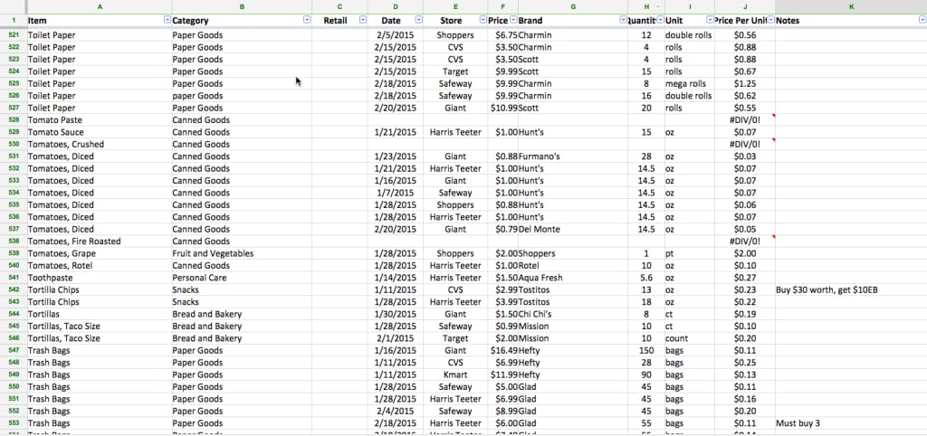Click the Tomato Paste item cell
The image size is (927, 436).
(x=99, y=120)
